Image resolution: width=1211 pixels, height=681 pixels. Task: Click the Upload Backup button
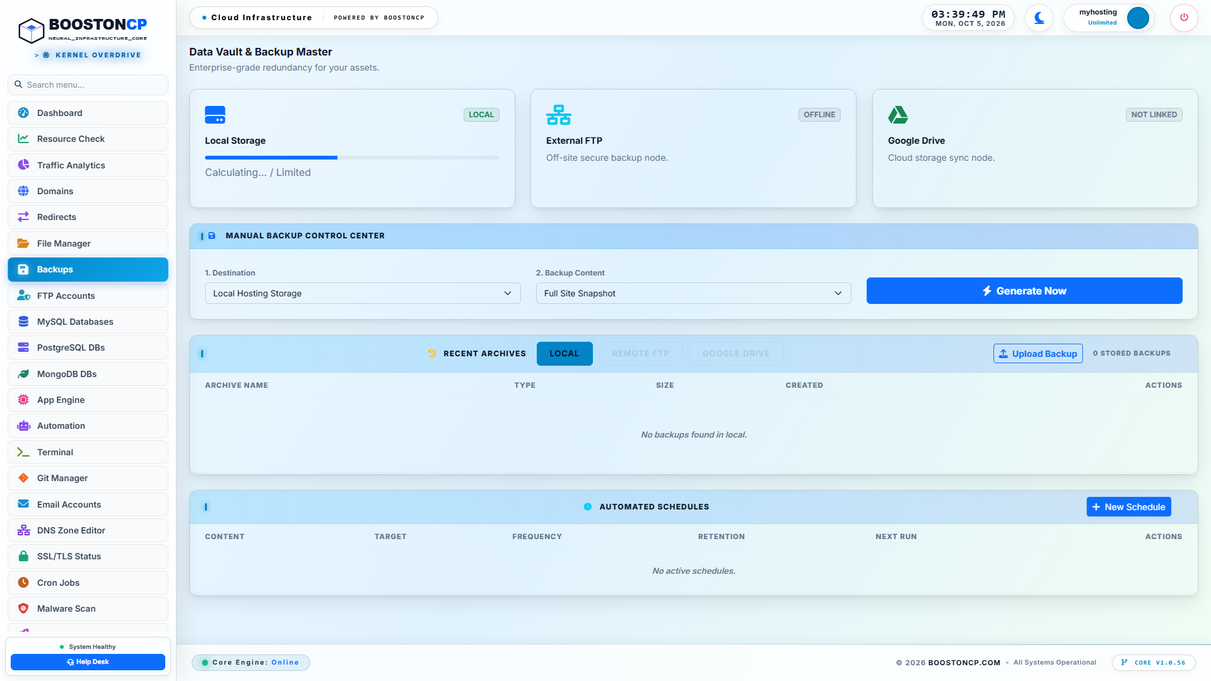point(1038,354)
